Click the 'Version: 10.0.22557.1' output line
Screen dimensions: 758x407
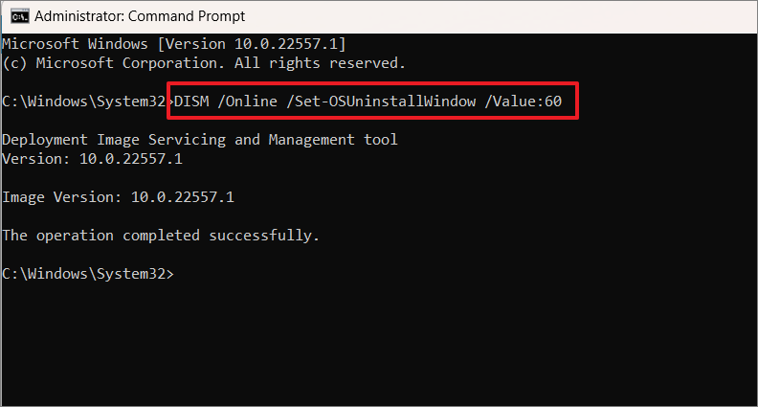click(92, 159)
